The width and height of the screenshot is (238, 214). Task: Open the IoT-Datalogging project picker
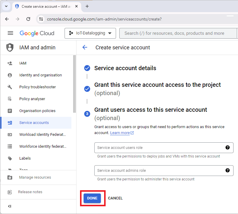tap(90, 33)
